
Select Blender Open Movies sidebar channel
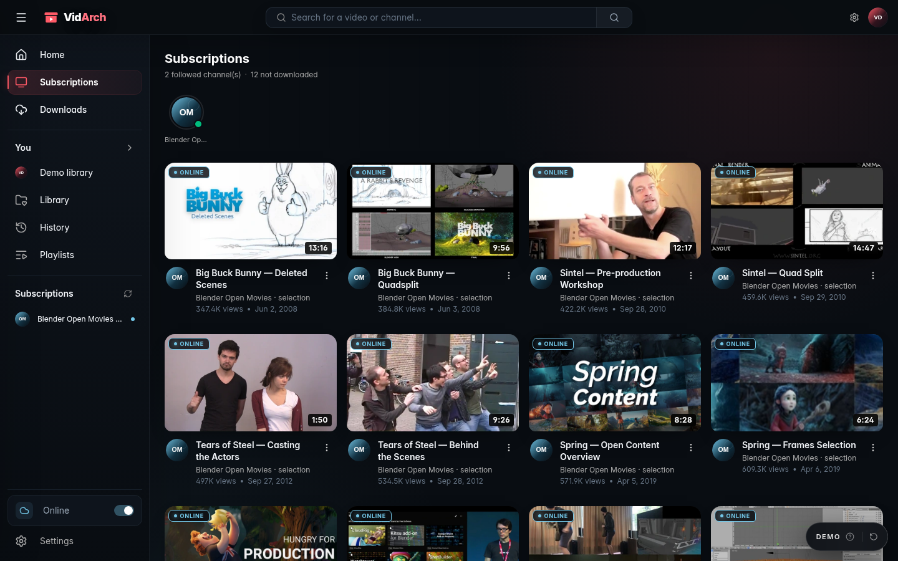(75, 319)
